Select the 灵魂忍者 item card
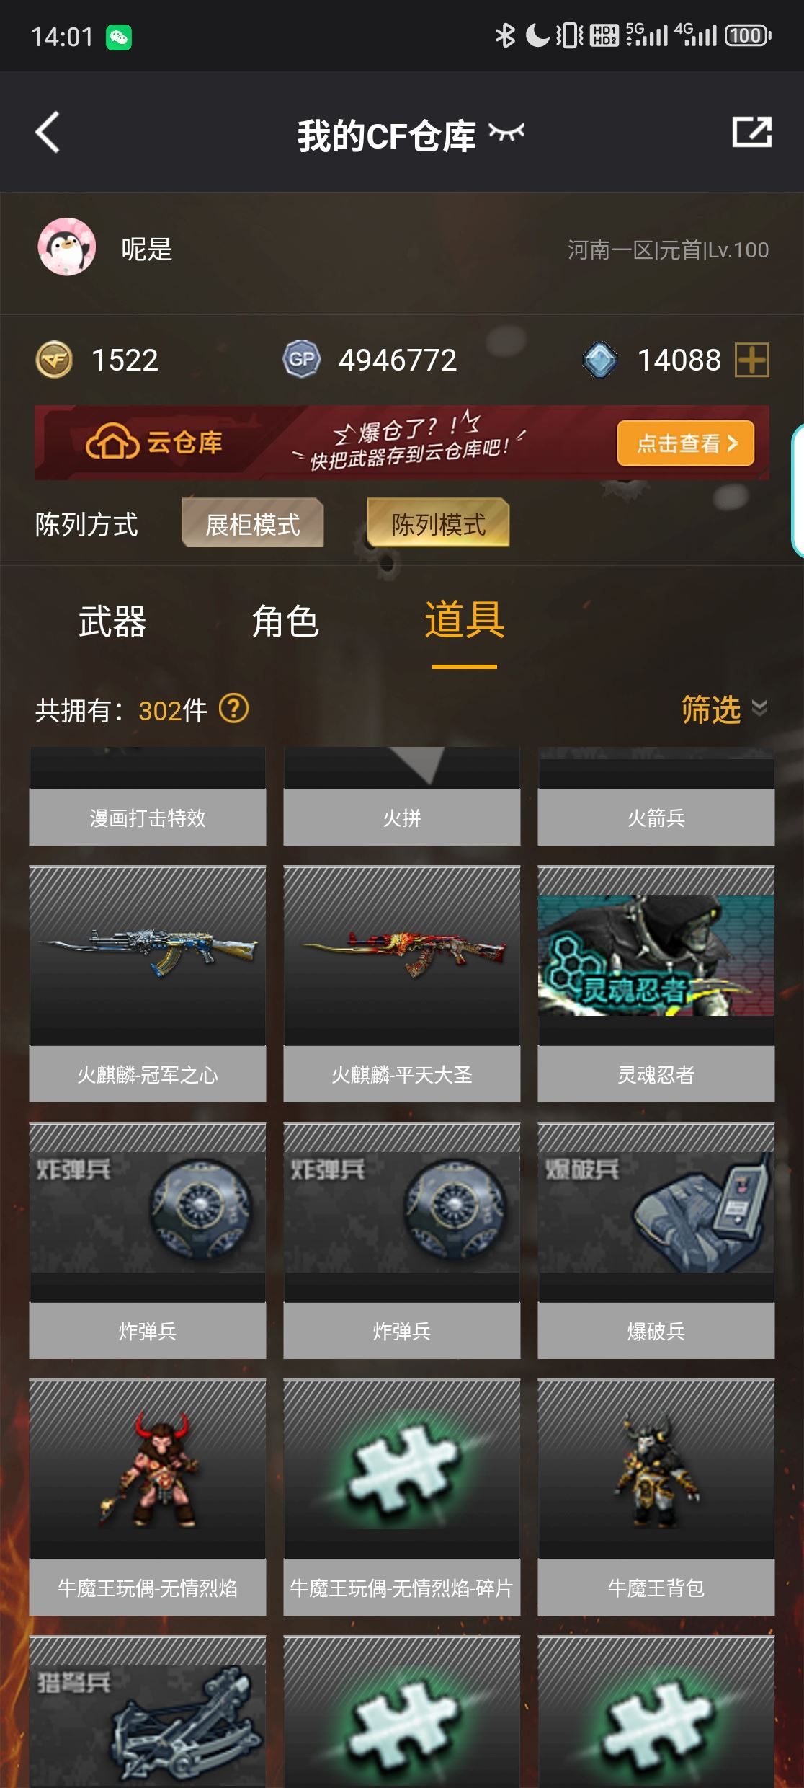This screenshot has width=804, height=1788. coord(656,984)
